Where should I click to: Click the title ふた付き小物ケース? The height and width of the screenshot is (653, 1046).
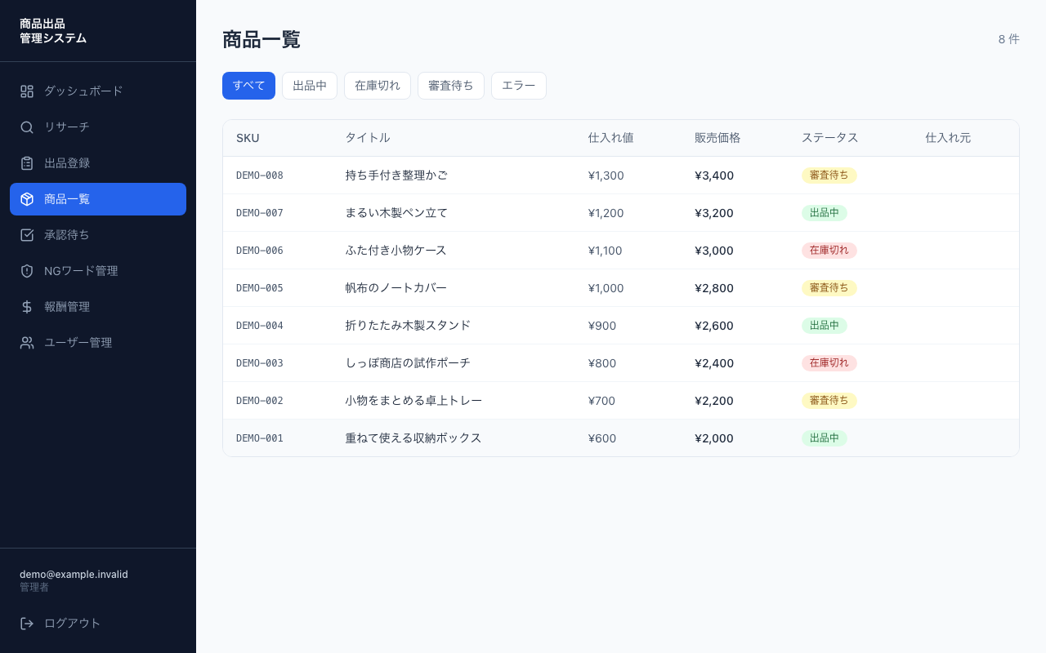coord(396,251)
